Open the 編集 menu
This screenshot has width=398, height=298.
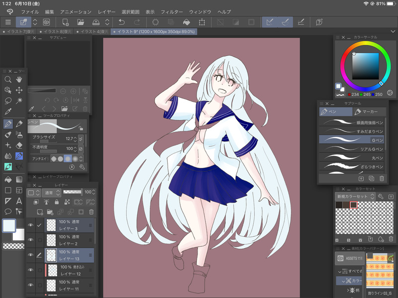pos(49,12)
